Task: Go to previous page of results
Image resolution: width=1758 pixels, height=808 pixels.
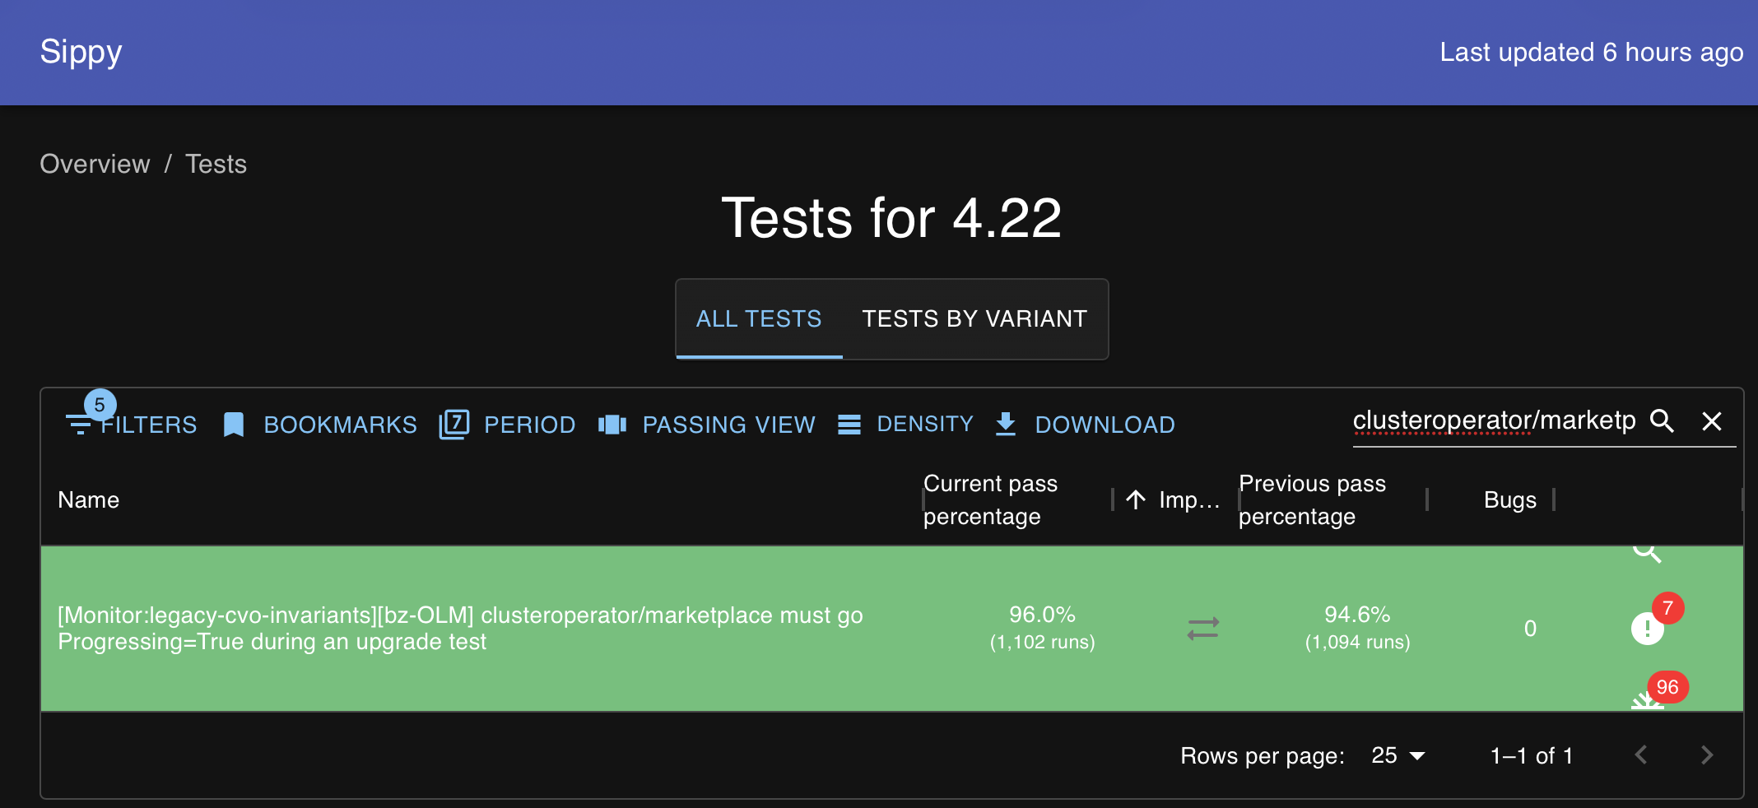Action: pos(1641,755)
